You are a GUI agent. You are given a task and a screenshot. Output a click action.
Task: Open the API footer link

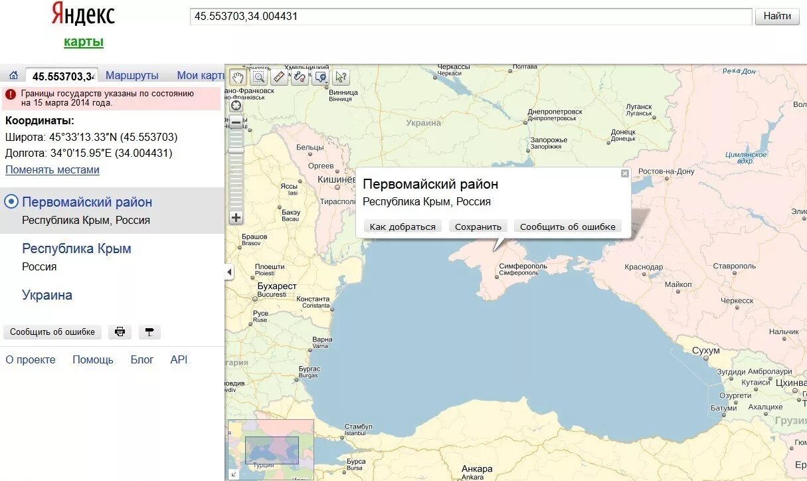pyautogui.click(x=179, y=359)
